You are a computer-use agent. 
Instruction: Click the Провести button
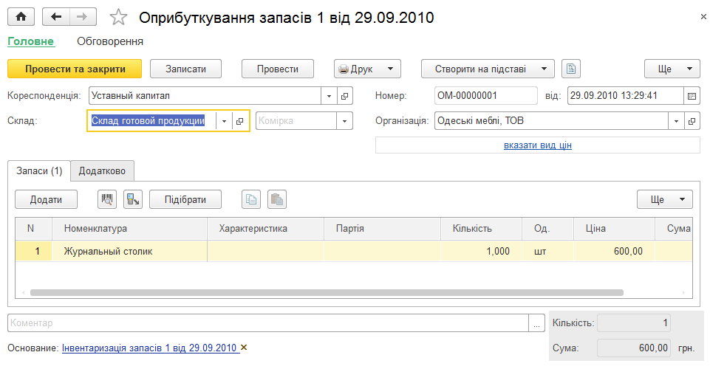278,69
